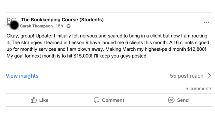The image size is (215, 125).
Task: Open Sarah Thompson's profile name link
Action: coord(36,26)
